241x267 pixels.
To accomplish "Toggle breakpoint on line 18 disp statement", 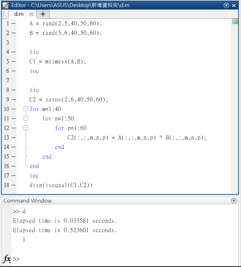I will 13,185.
